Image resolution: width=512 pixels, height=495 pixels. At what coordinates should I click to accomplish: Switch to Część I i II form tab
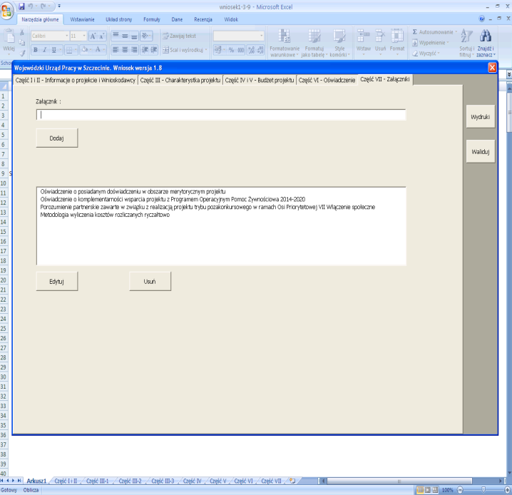click(x=76, y=80)
